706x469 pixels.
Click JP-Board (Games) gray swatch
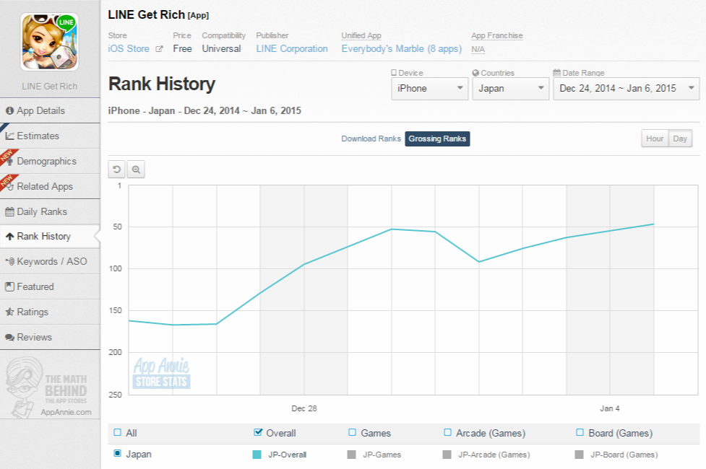(579, 455)
